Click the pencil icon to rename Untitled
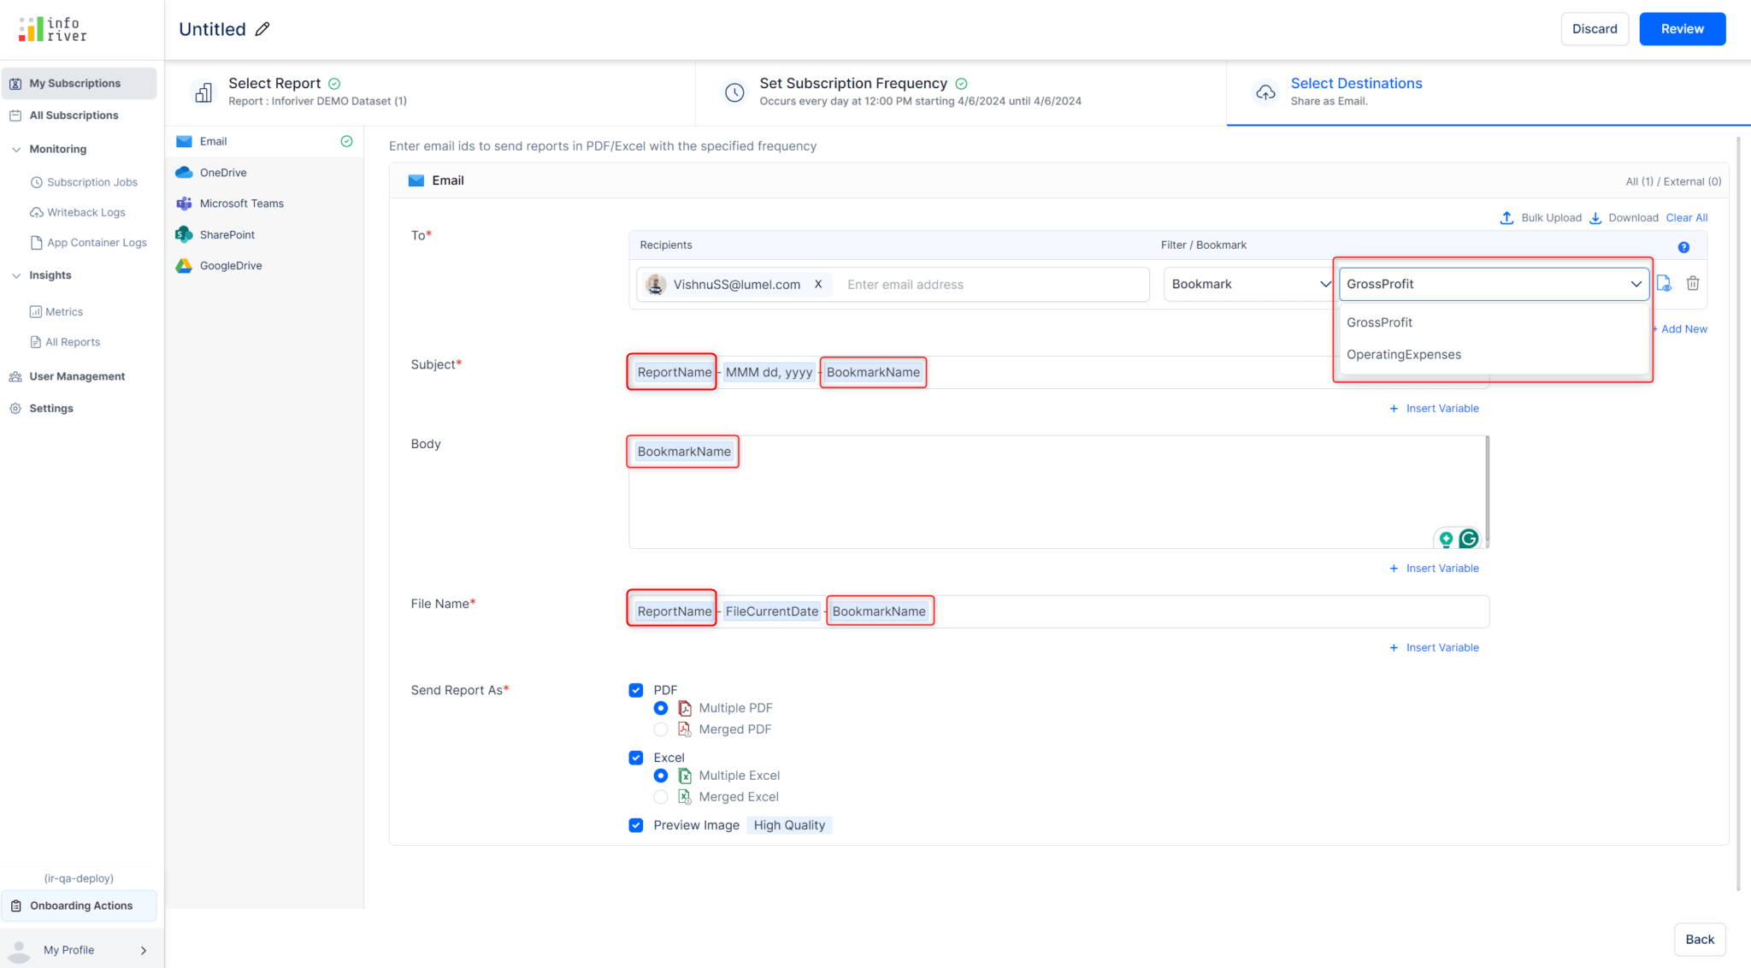 pyautogui.click(x=262, y=29)
